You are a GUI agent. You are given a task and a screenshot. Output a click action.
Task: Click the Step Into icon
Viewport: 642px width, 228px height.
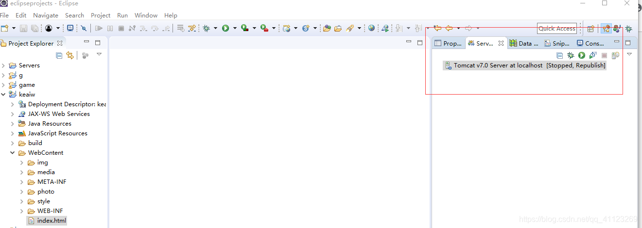[x=143, y=28]
